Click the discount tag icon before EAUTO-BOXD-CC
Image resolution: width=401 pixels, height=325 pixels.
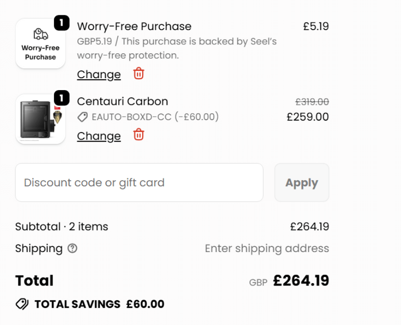click(82, 117)
